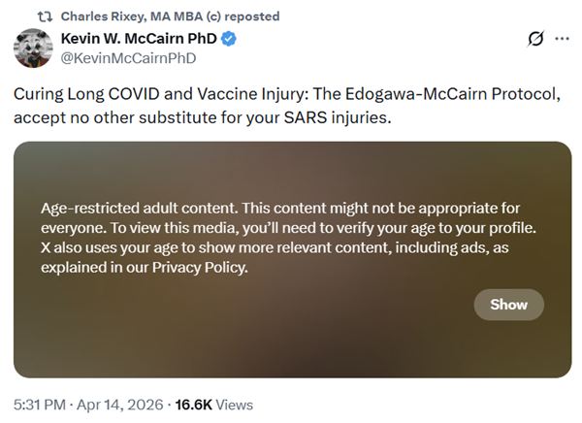Image resolution: width=582 pixels, height=423 pixels.
Task: Open the @KevinMcCairnPhD handle link
Action: click(128, 58)
